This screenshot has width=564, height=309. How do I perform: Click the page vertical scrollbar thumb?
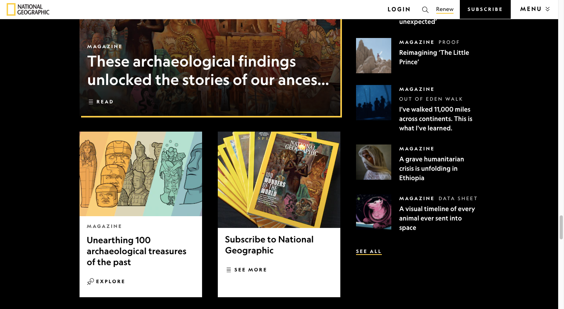(x=561, y=227)
